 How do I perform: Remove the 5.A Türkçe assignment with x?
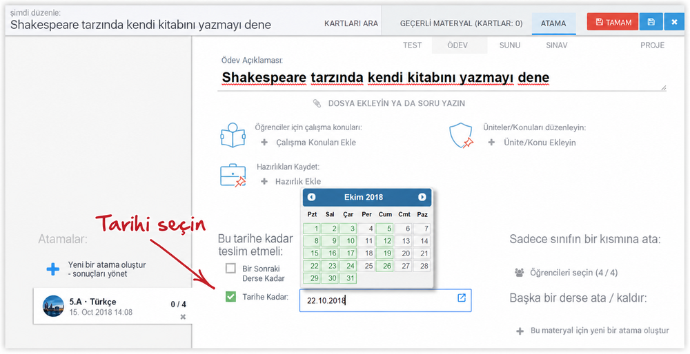click(x=183, y=317)
